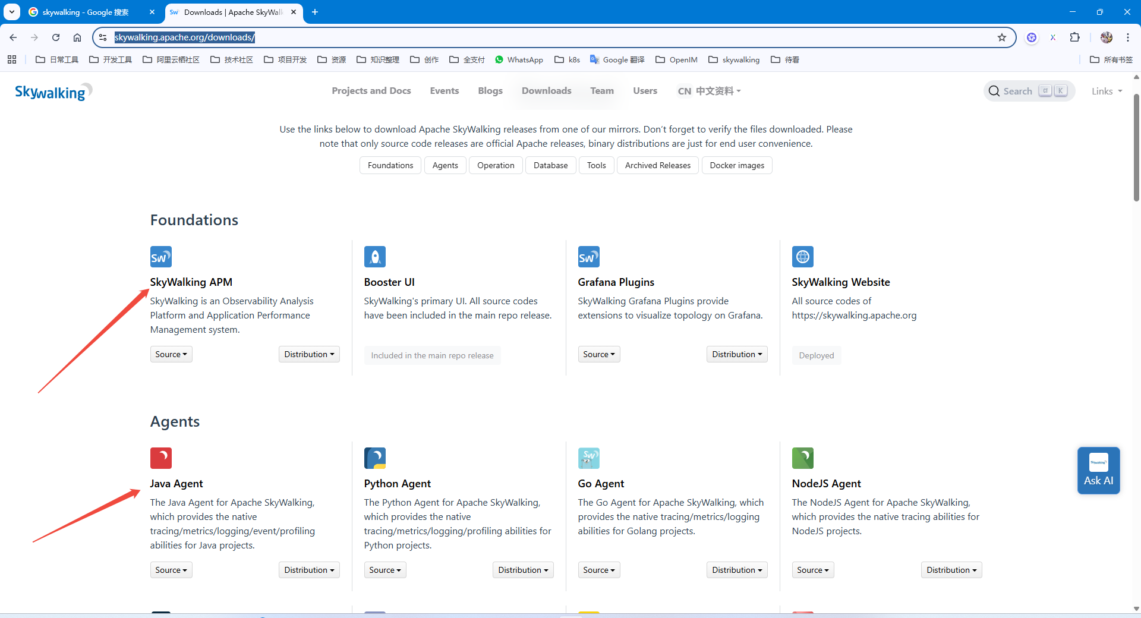Screen dimensions: 1141x618
Task: Click the Grafana Plugins card icon
Action: coord(589,257)
